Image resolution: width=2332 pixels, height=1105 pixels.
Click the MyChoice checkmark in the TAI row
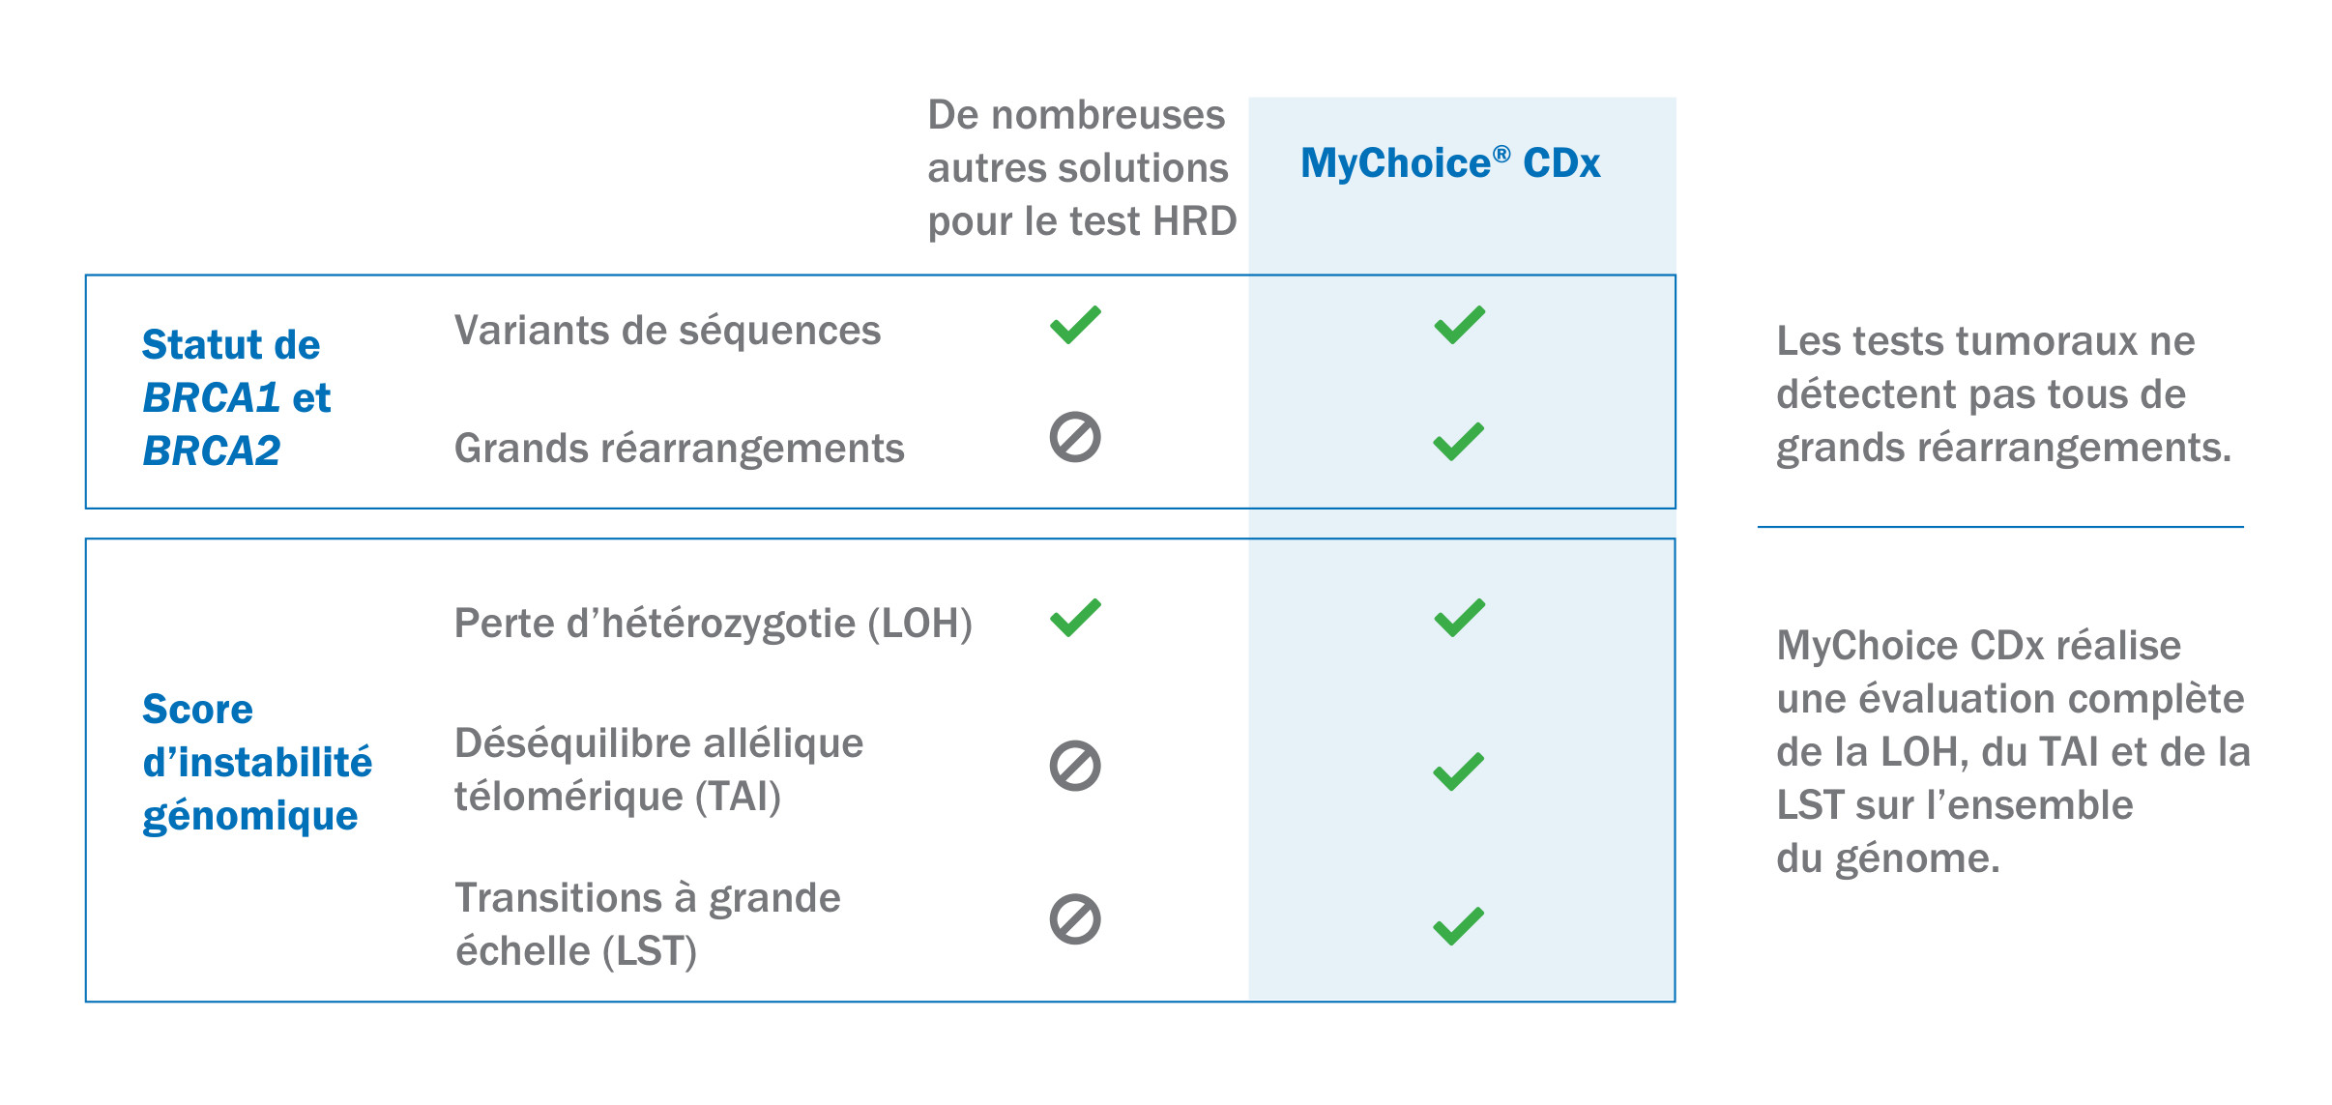click(x=1458, y=771)
